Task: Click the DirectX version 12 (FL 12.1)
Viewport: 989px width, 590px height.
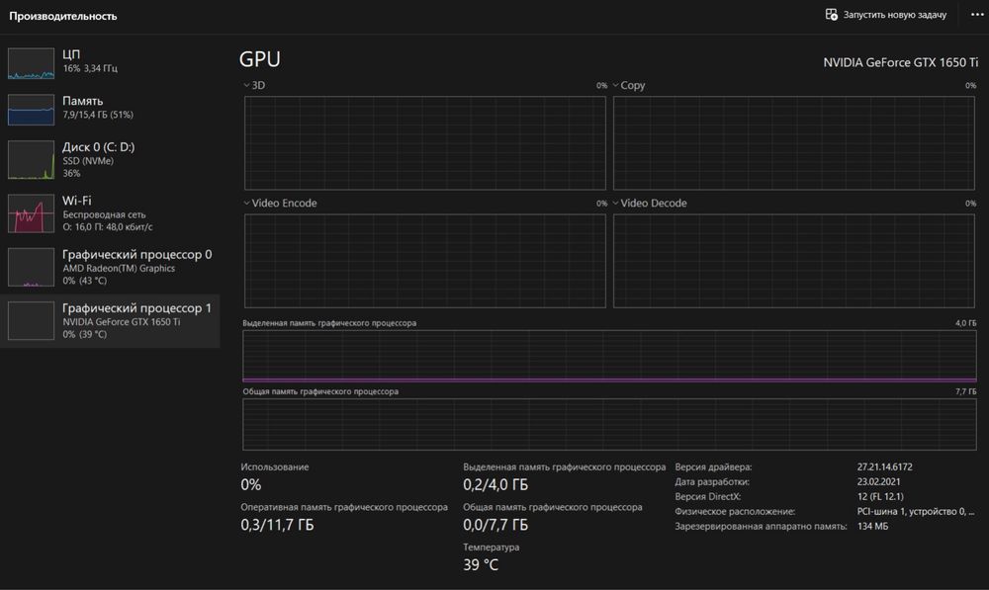Action: coord(880,497)
